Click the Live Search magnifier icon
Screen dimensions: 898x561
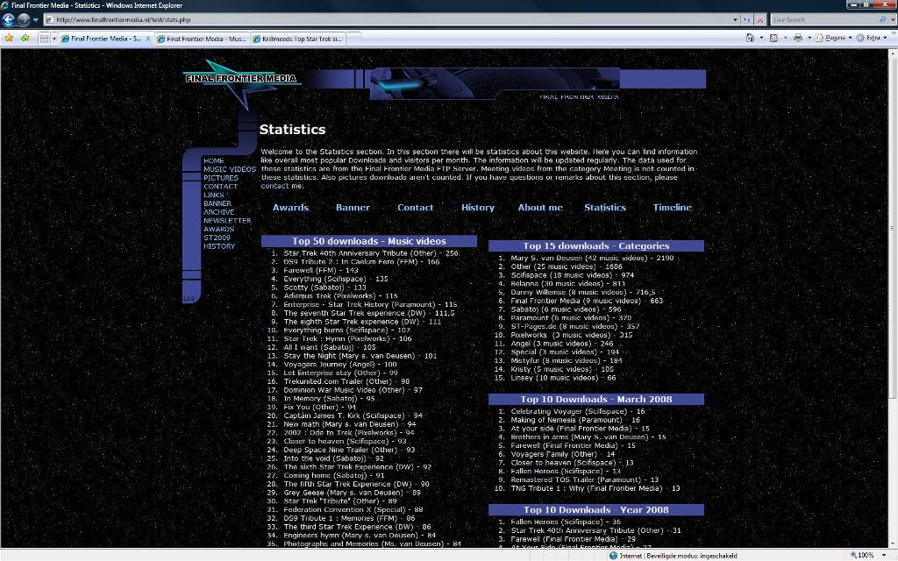click(x=882, y=19)
